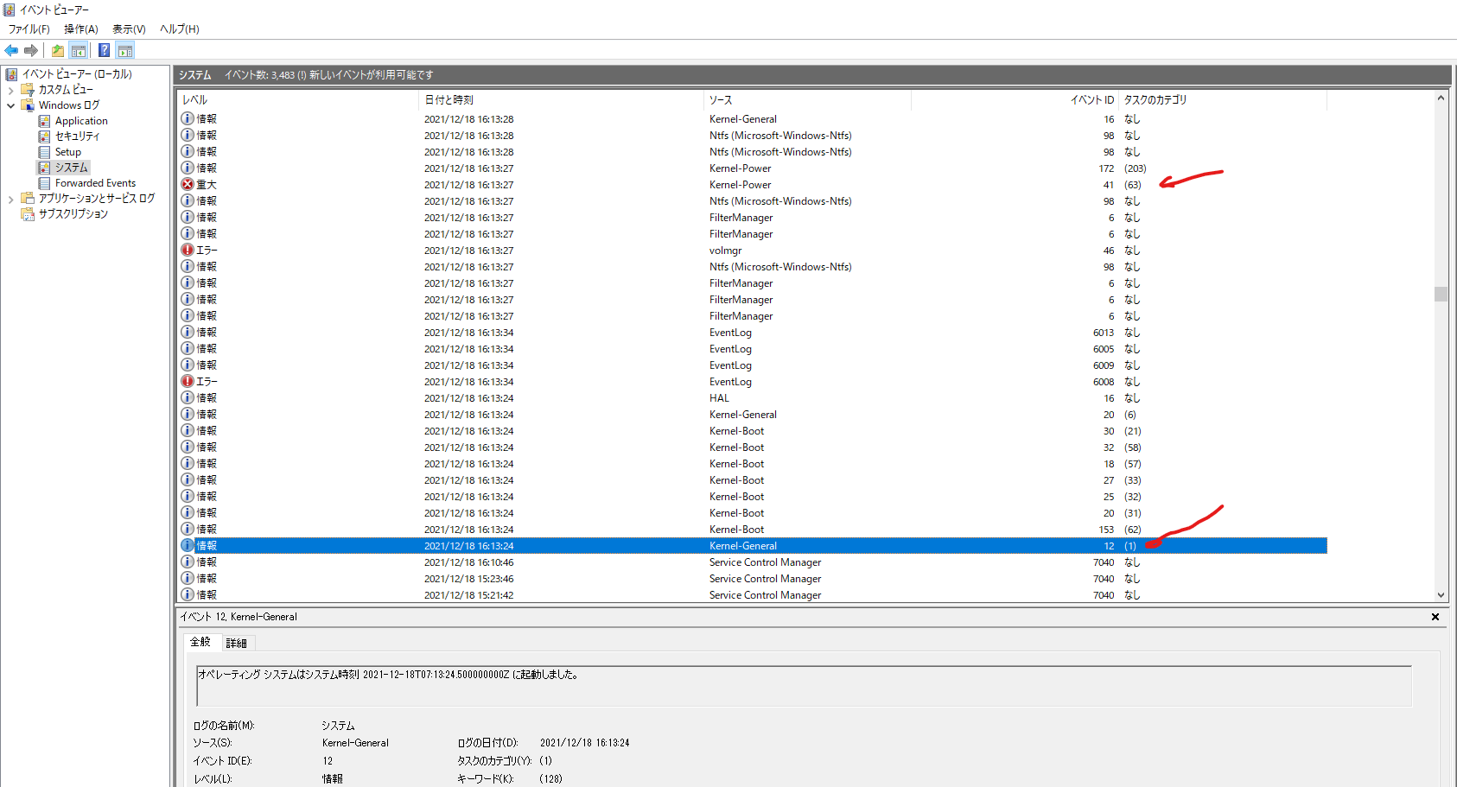Sort by the イベント ID column header

coord(1015,100)
